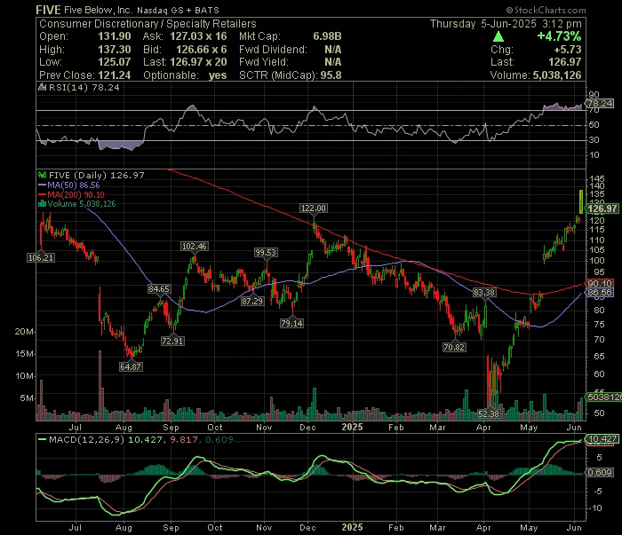Screen dimensions: 622x535
Task: Click the 20M volume axis label
Action: click(x=24, y=332)
